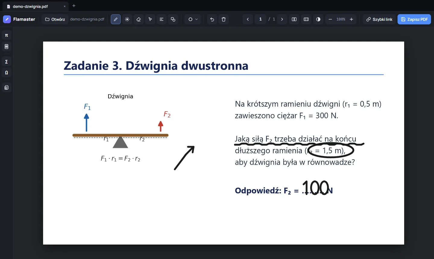Image resolution: width=434 pixels, height=259 pixels.
Task: Clear annotations with the trash icon
Action: pyautogui.click(x=224, y=19)
